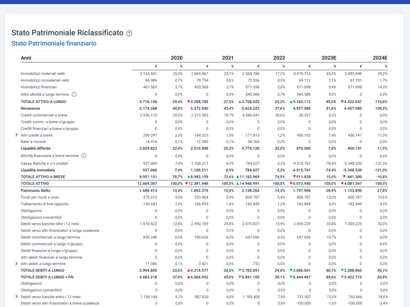Click green down arrow at 2.288.865
The height and width of the screenshot is (307, 410).
pyautogui.click(x=342, y=270)
